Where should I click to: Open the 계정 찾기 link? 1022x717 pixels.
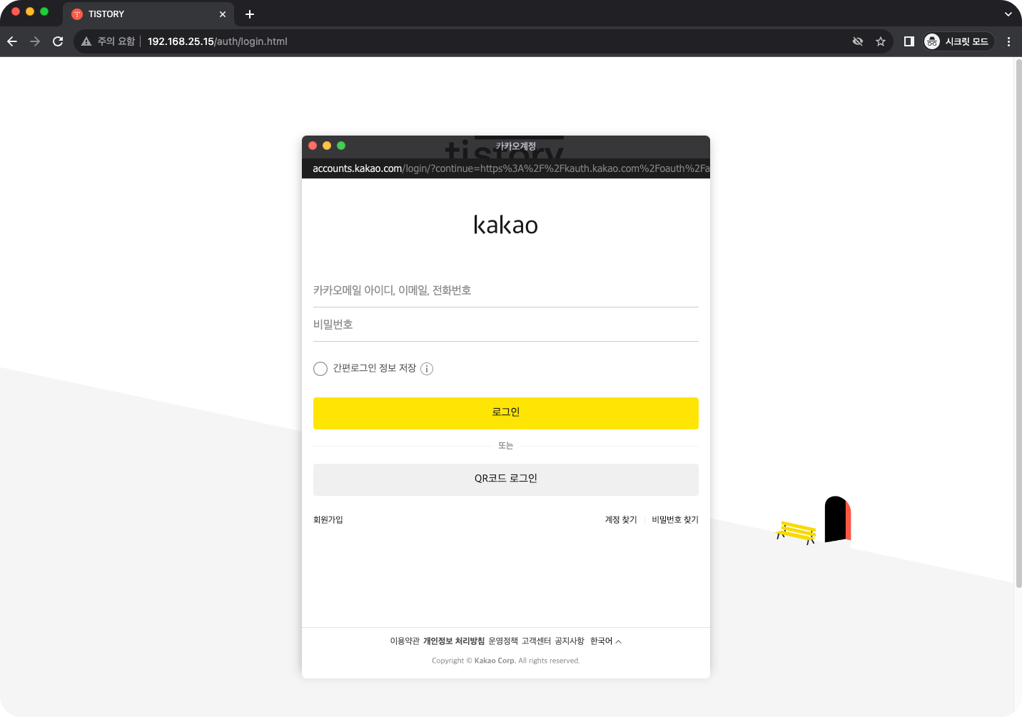coord(621,520)
